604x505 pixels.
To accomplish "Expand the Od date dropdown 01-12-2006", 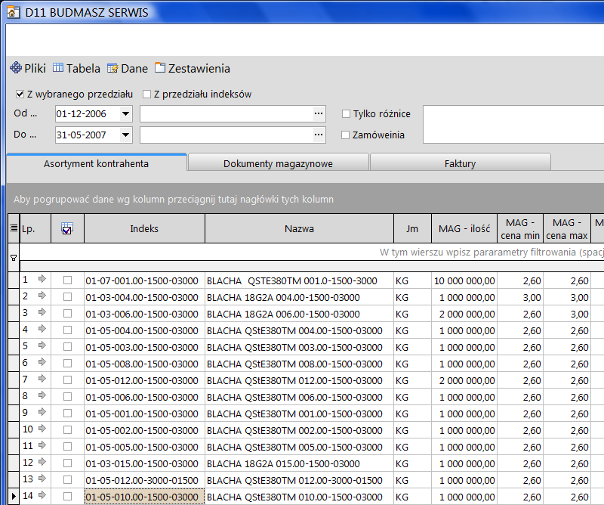I will 125,114.
